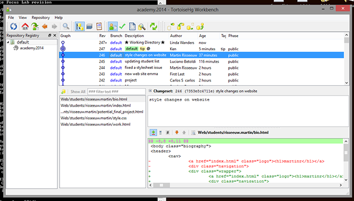Screen dimensions: 354x201
Task: Select style.css in the file list
Action: coord(103,118)
